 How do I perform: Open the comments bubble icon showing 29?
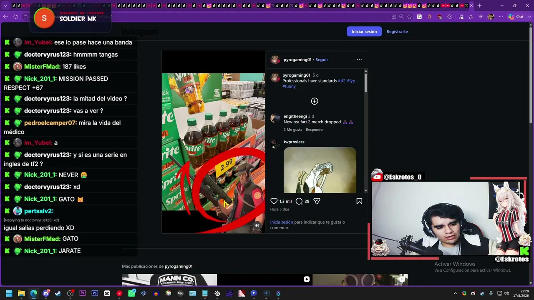tap(299, 201)
